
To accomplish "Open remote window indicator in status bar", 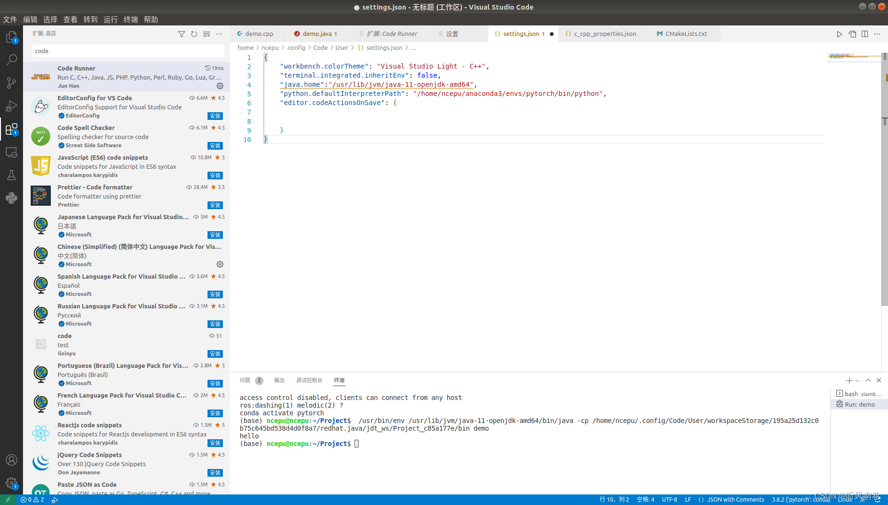I will 8,500.
